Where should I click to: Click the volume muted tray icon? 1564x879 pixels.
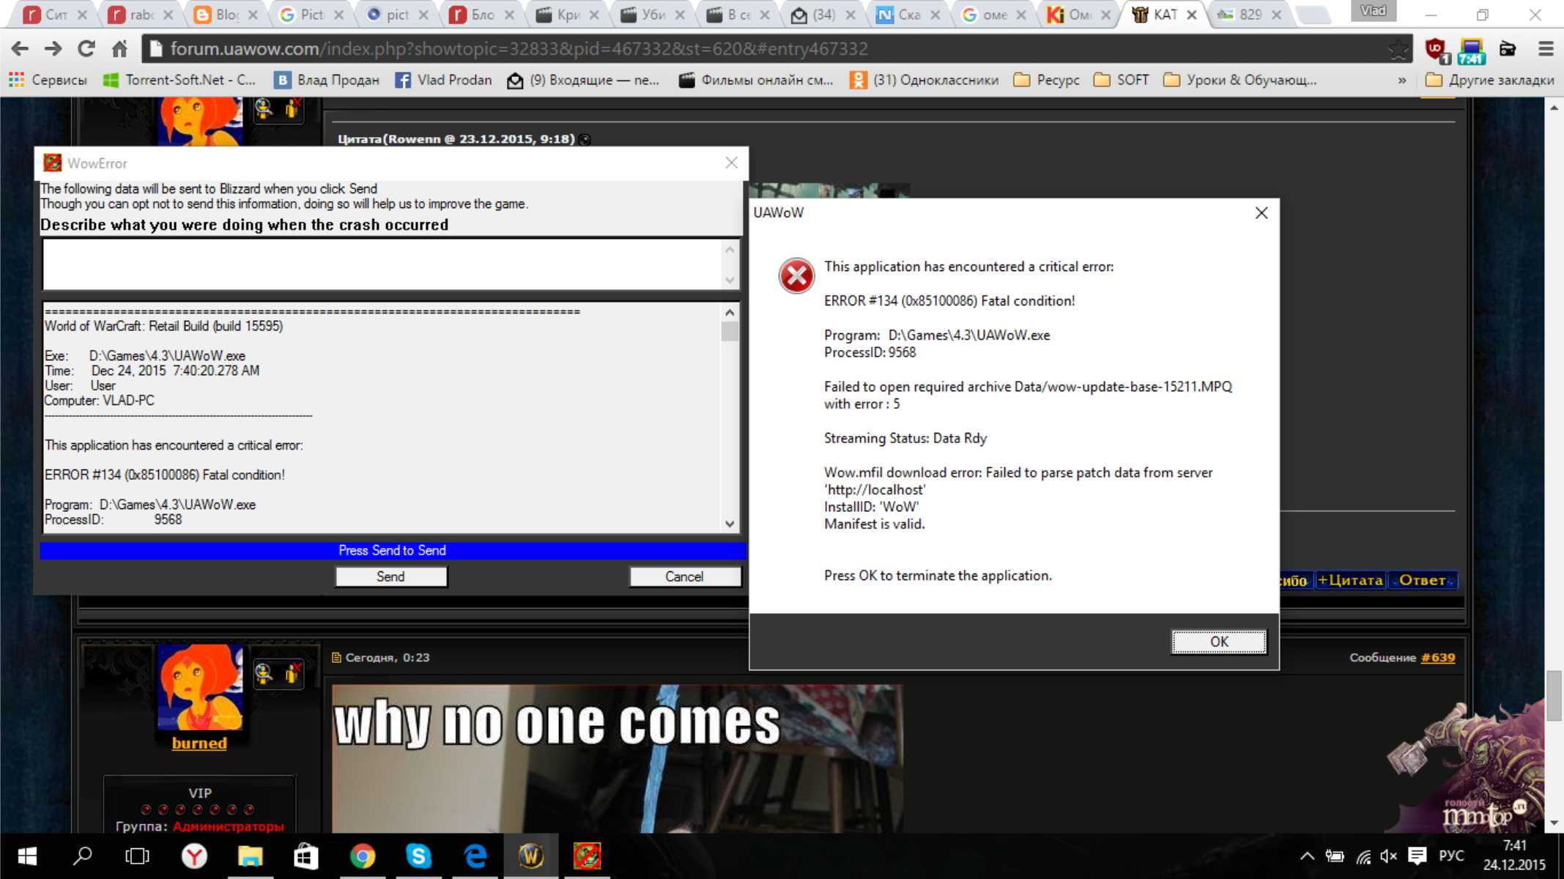point(1388,856)
